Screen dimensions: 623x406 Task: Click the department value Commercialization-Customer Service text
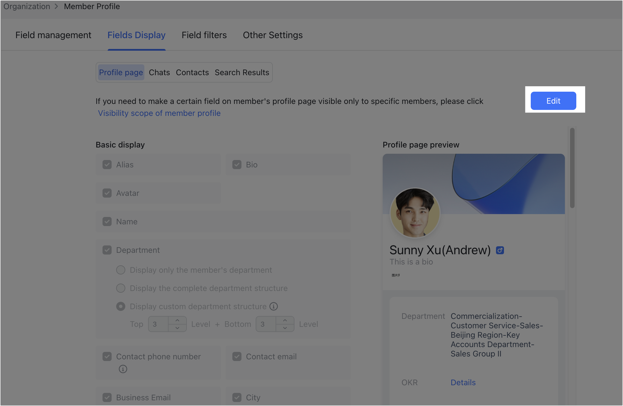click(497, 335)
